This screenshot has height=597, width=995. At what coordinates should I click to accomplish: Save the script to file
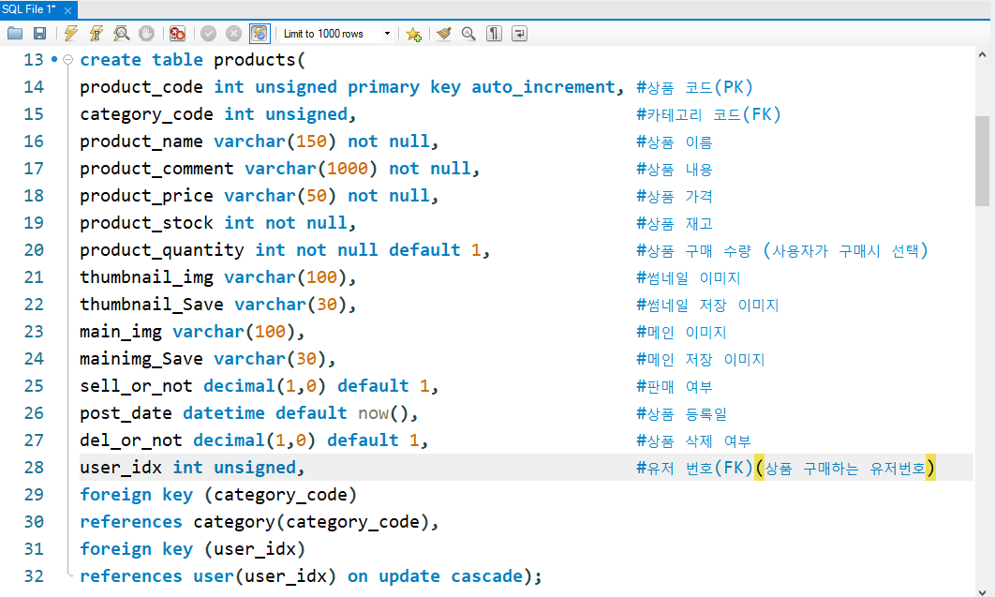(x=39, y=34)
